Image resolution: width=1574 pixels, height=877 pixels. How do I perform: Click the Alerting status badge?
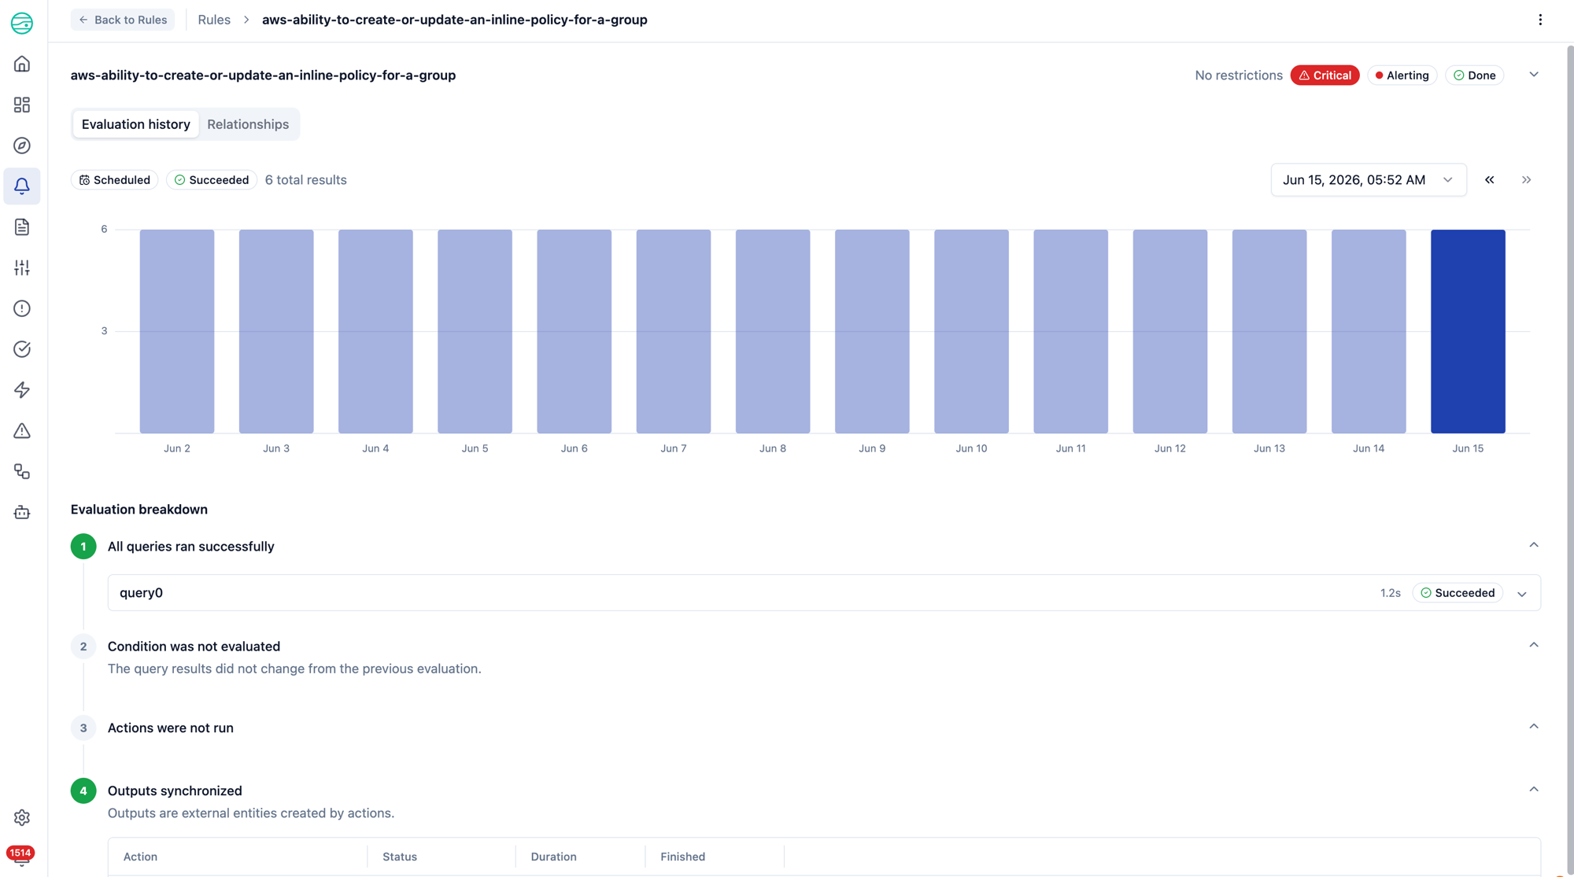point(1402,76)
